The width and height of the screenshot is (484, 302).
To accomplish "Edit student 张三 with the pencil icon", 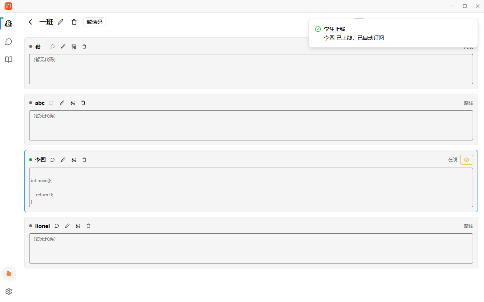I will tap(63, 47).
